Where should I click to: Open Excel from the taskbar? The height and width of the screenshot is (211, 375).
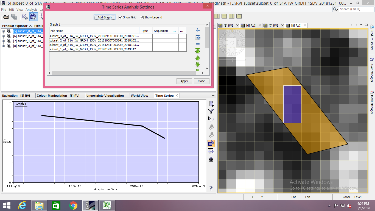pos(107,205)
